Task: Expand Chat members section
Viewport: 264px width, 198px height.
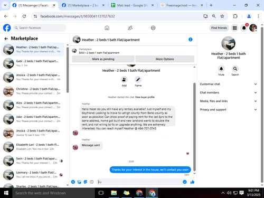Action: [228, 92]
